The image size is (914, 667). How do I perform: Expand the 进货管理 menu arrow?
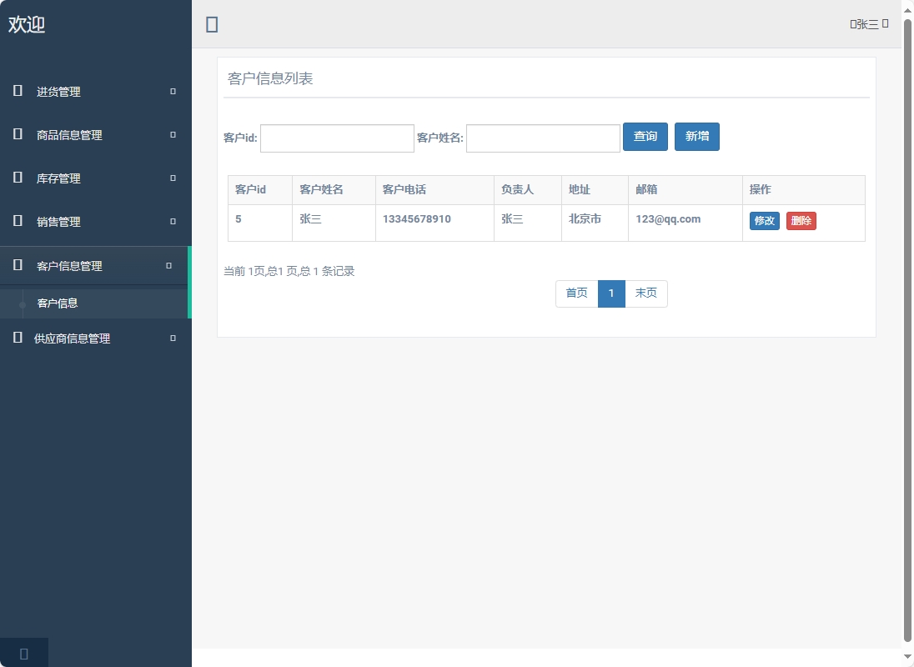172,92
